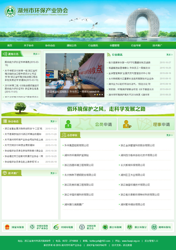Click the green person icon for 会员申请

(68, 124)
